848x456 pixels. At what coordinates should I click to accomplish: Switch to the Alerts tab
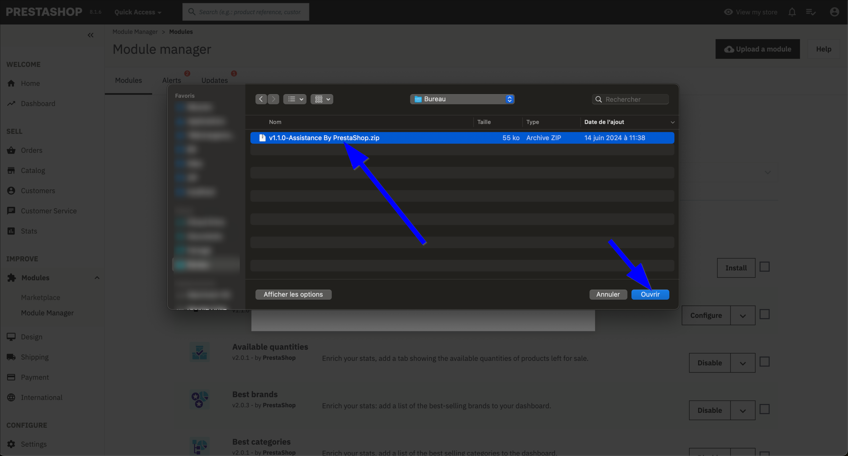pos(172,80)
